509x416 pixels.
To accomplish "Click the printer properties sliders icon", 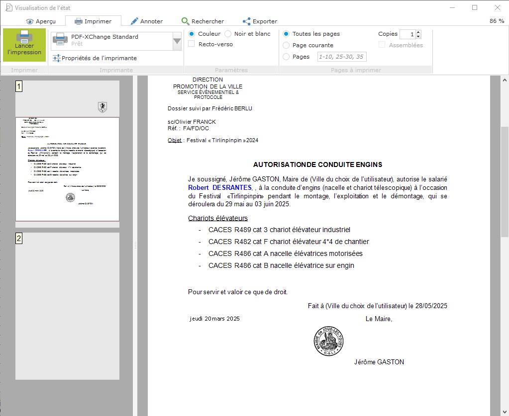I will click(56, 58).
